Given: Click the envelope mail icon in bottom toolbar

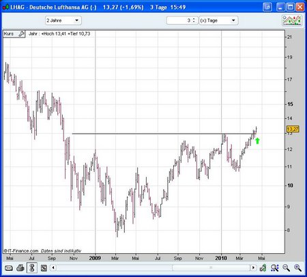Looking at the screenshot, I should pyautogui.click(x=8, y=268).
